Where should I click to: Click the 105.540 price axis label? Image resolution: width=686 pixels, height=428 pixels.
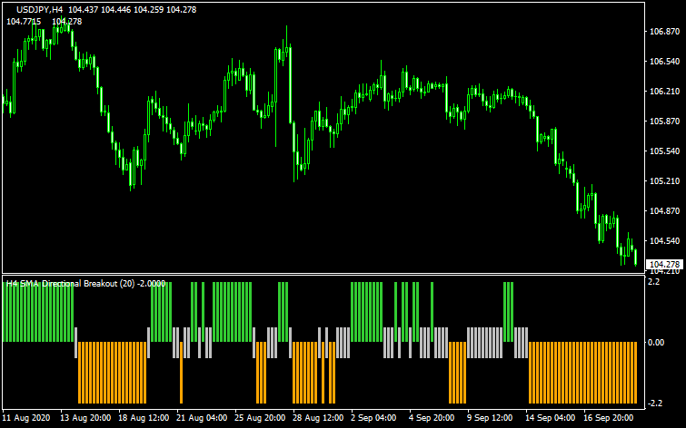662,151
